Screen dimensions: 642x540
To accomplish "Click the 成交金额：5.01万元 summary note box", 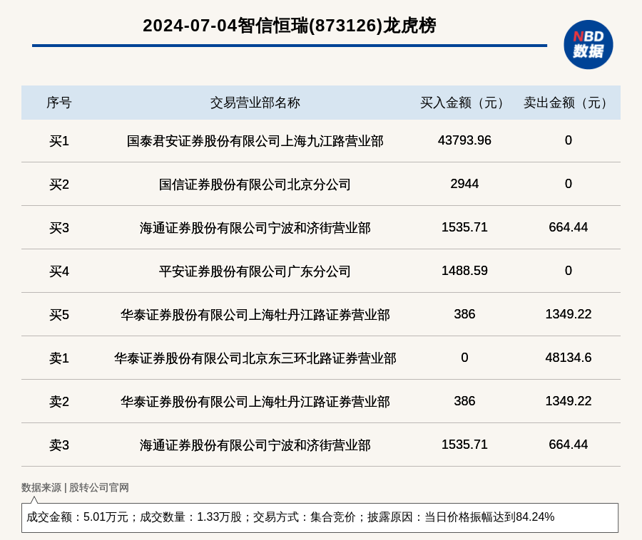I will tap(320, 517).
